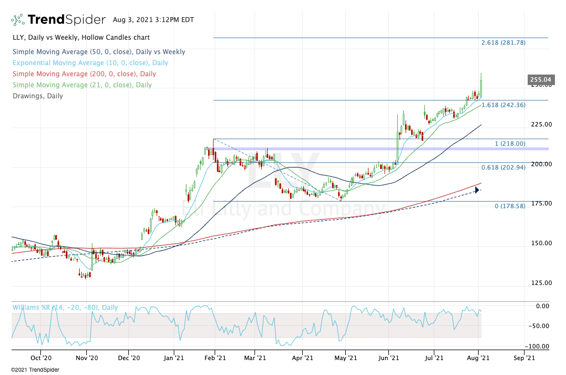The image size is (566, 375).
Task: Select the Simple Moving Average 50 legend entry
Action: (x=98, y=52)
